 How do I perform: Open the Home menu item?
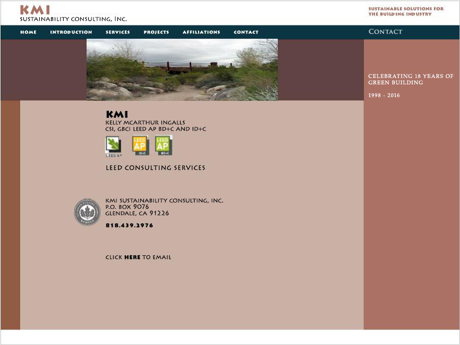28,32
